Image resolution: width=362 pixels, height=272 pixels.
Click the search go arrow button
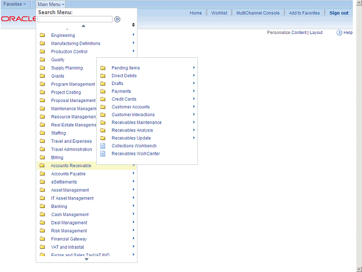point(117,19)
